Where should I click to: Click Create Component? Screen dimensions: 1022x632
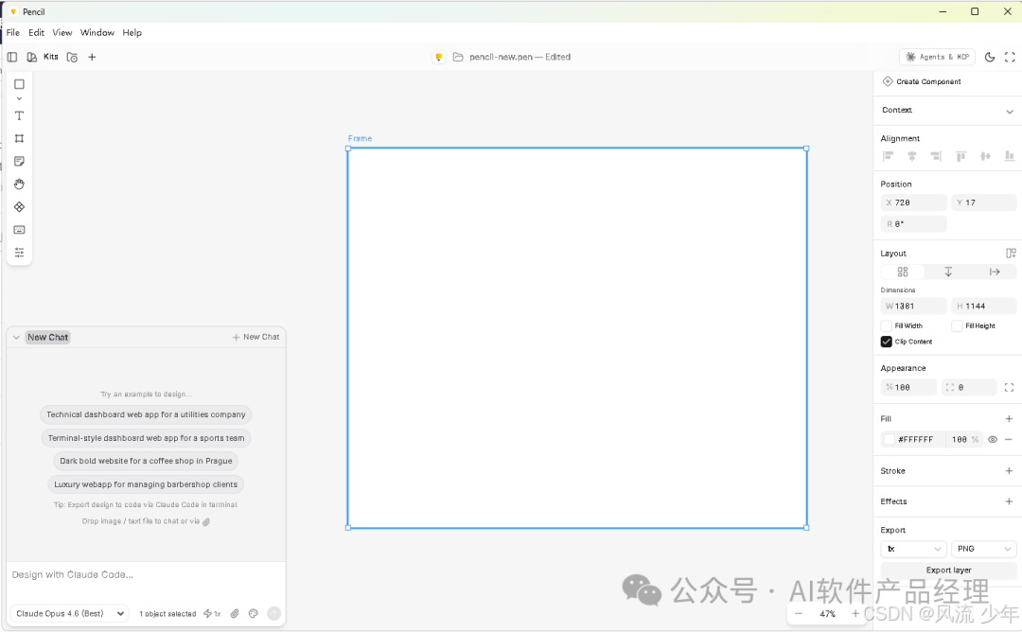(922, 81)
